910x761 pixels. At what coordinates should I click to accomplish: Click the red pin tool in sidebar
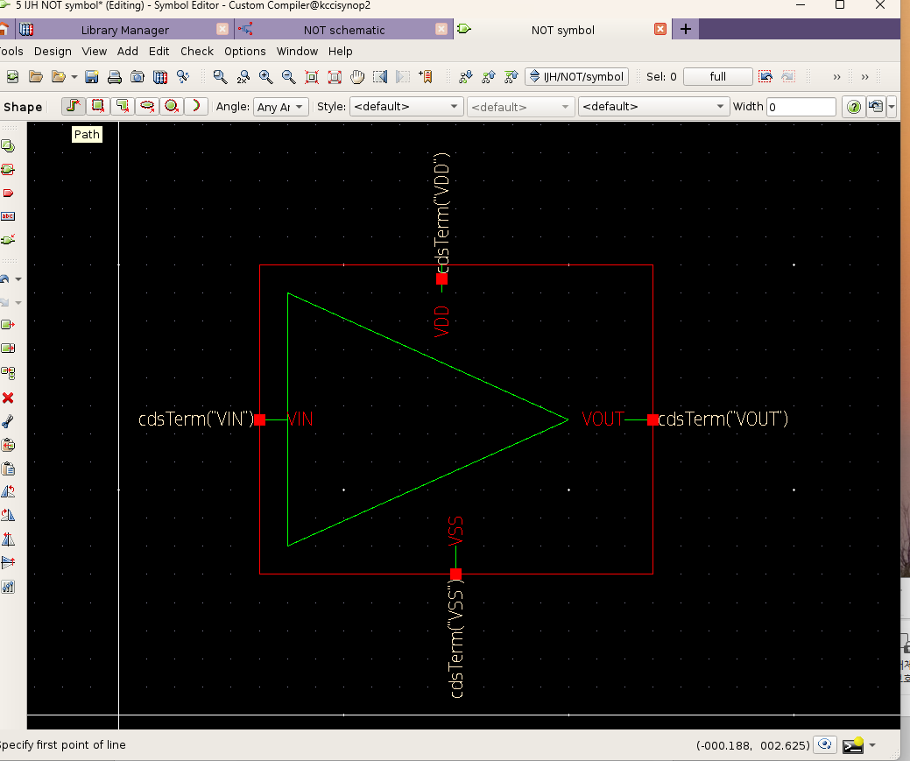click(x=8, y=193)
